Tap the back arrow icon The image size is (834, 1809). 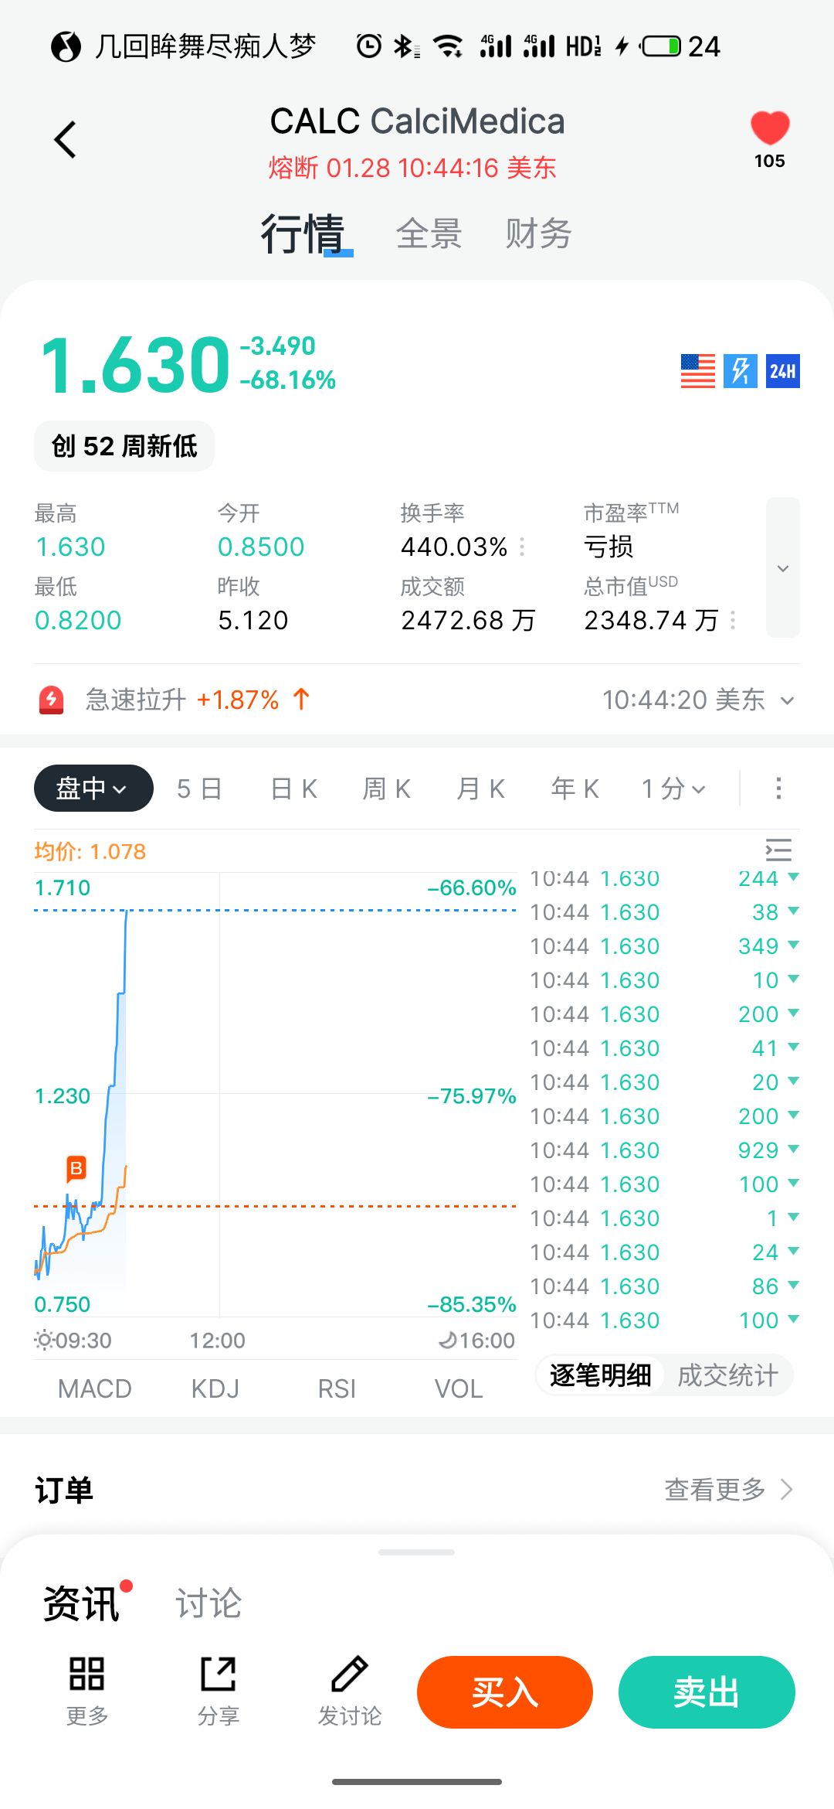pyautogui.click(x=66, y=140)
